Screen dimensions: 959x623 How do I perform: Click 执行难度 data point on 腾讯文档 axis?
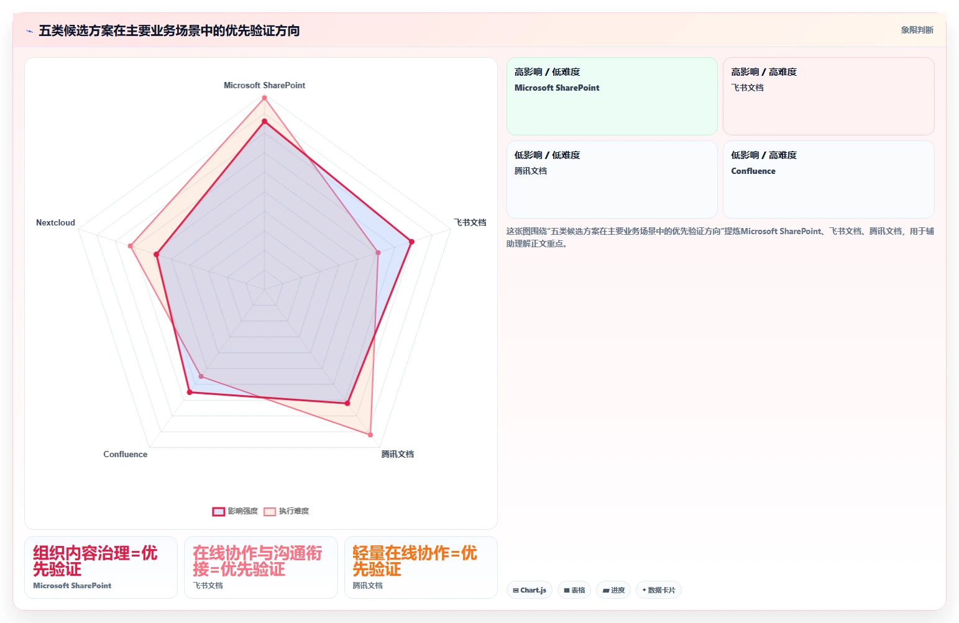pos(370,435)
